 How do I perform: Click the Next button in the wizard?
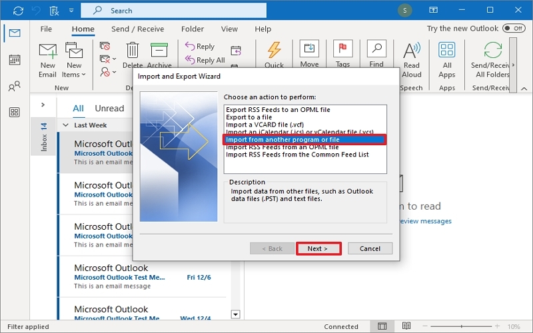point(318,248)
